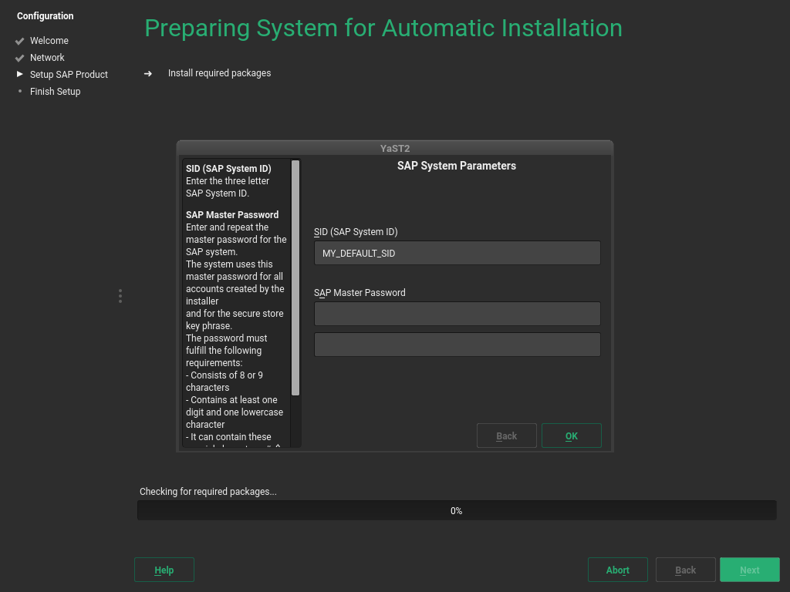Open Help from the bottom toolbar
The width and height of the screenshot is (790, 592).
click(x=164, y=570)
